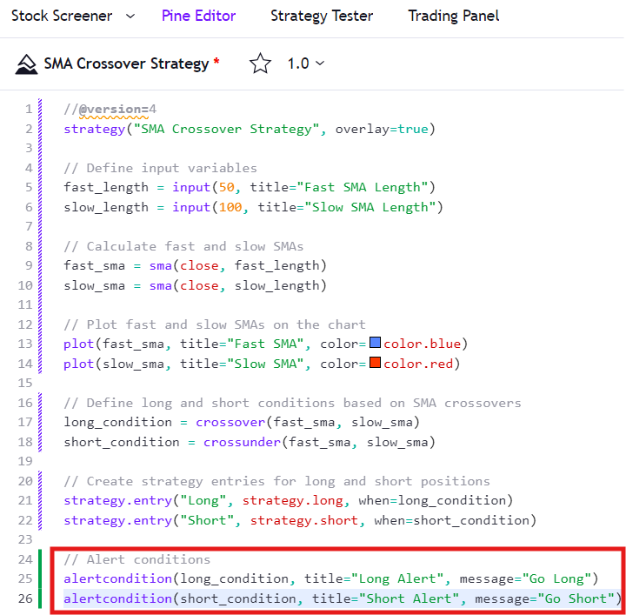626x615 pixels.
Task: Click color.red text on line 14
Action: coord(418,364)
